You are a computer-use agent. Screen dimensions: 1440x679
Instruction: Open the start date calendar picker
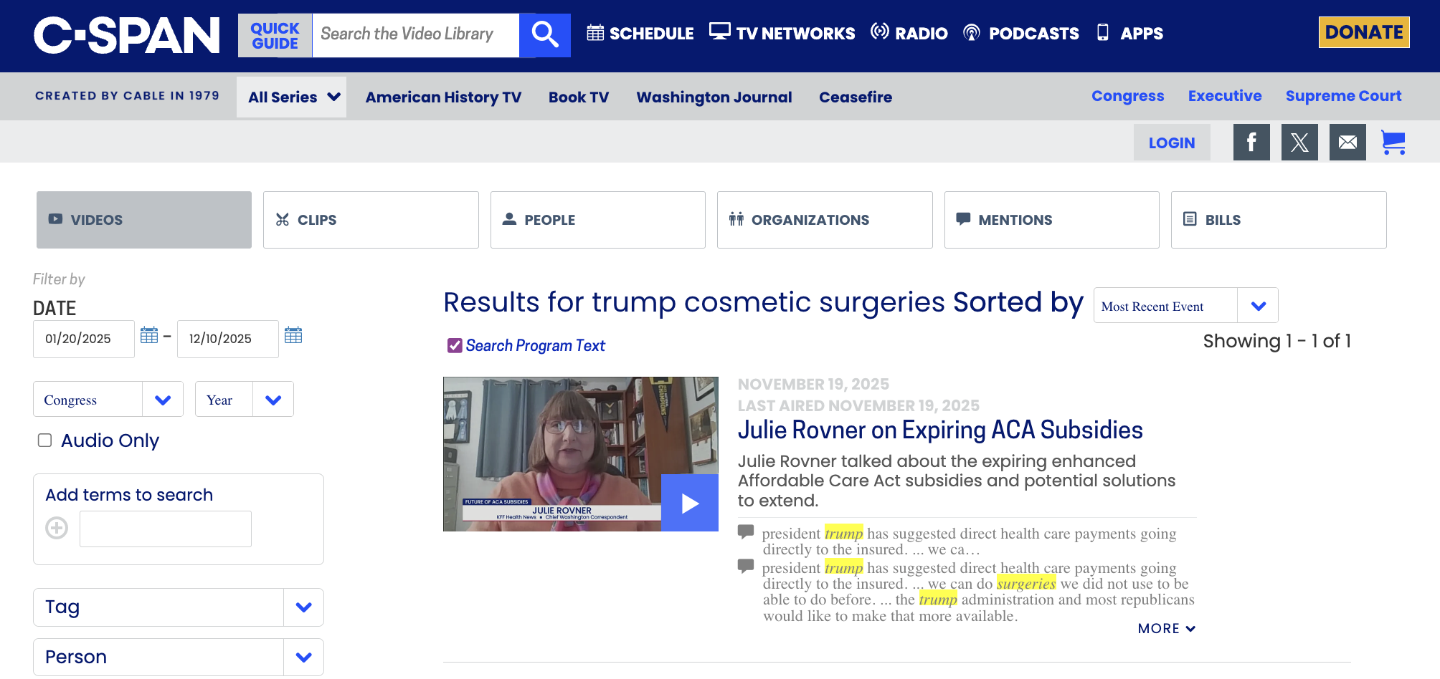(149, 335)
